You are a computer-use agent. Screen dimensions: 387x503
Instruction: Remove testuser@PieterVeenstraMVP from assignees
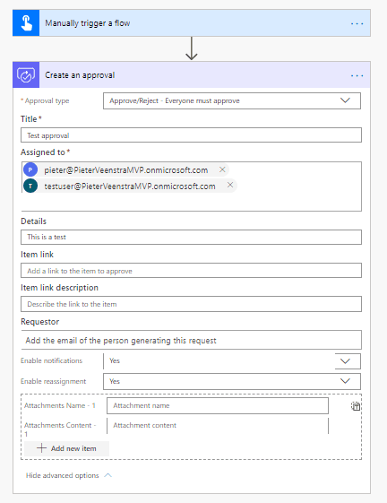[x=230, y=185]
